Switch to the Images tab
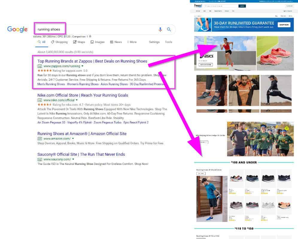 pos(98,42)
